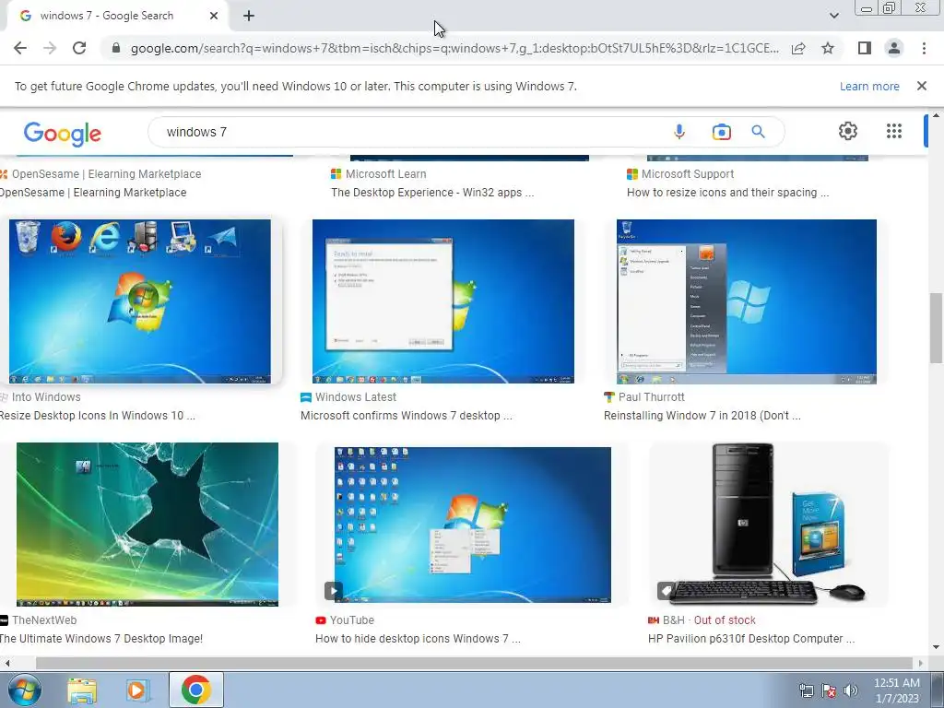The width and height of the screenshot is (944, 708).
Task: Open The Ultimate Windows 7 Desktop Image link
Action: pyautogui.click(x=101, y=639)
